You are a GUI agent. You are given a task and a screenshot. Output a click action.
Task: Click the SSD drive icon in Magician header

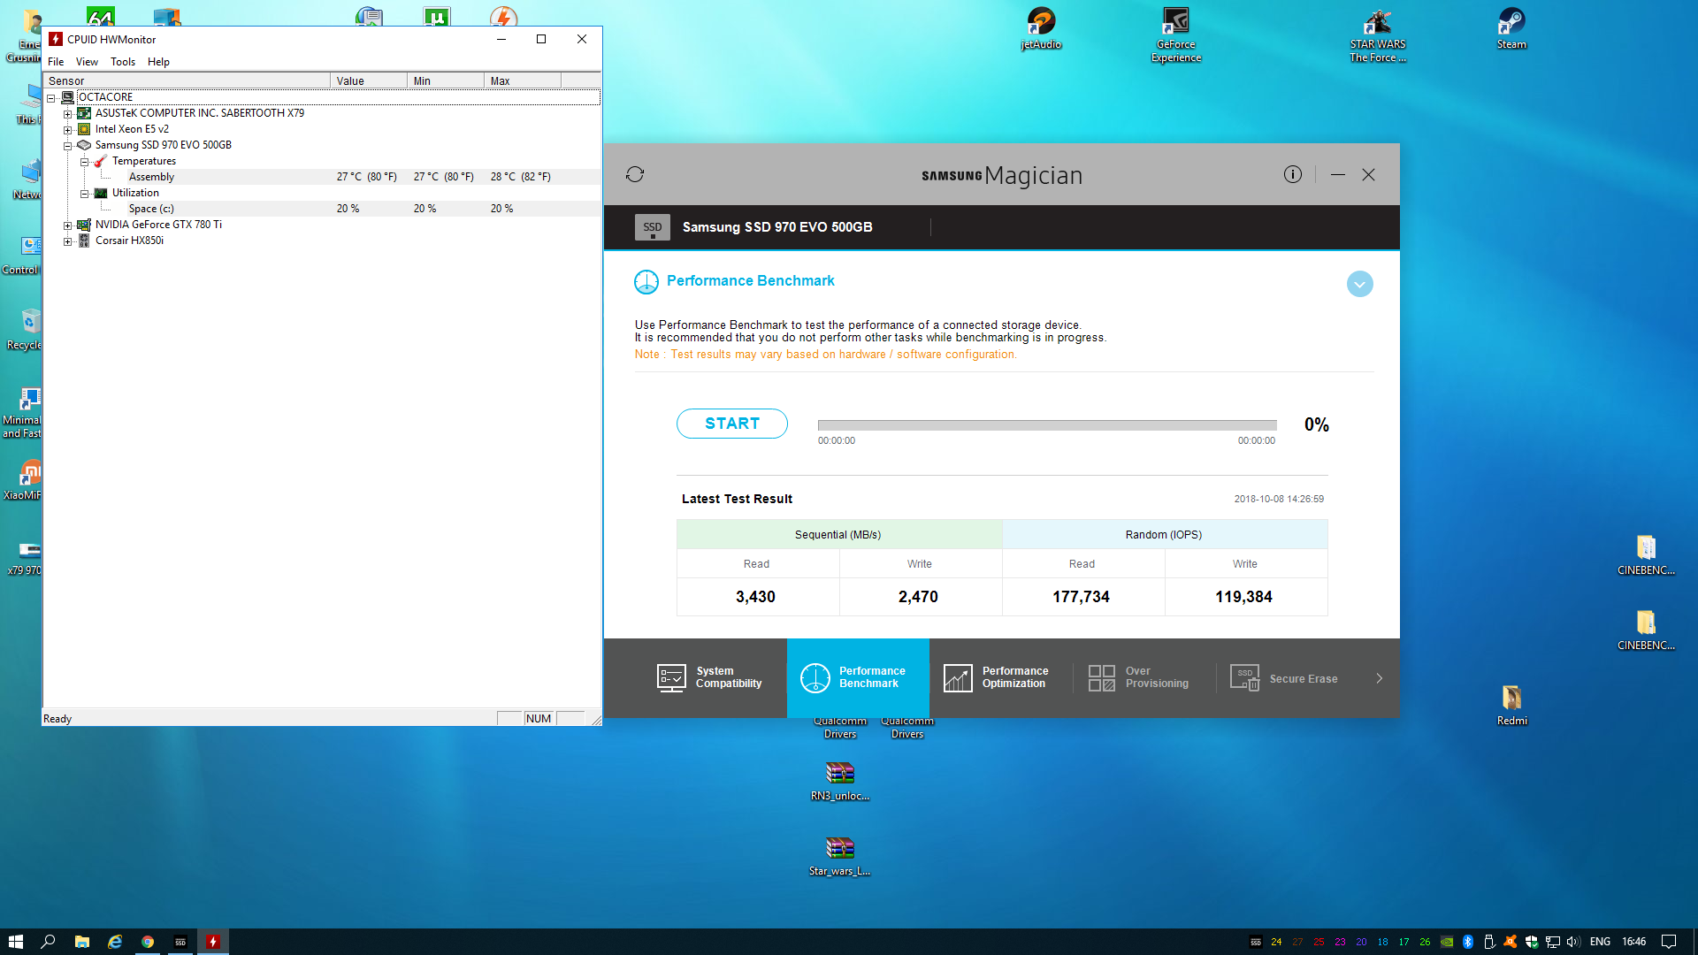(x=653, y=227)
